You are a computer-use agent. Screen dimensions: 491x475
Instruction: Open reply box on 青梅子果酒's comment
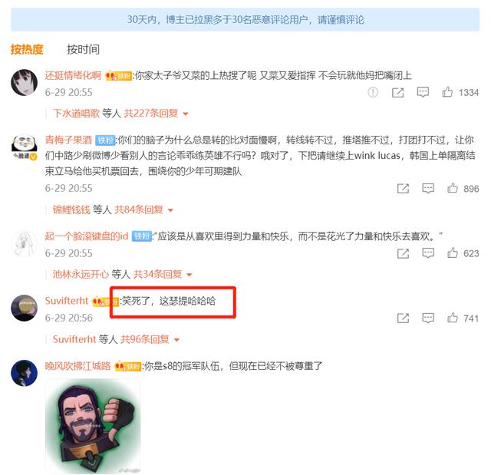pyautogui.click(x=428, y=188)
